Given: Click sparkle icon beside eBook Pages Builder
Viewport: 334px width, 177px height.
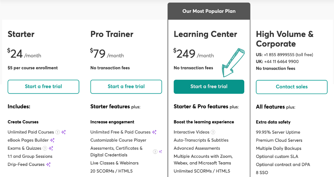Looking at the screenshot, I should [x=52, y=140].
